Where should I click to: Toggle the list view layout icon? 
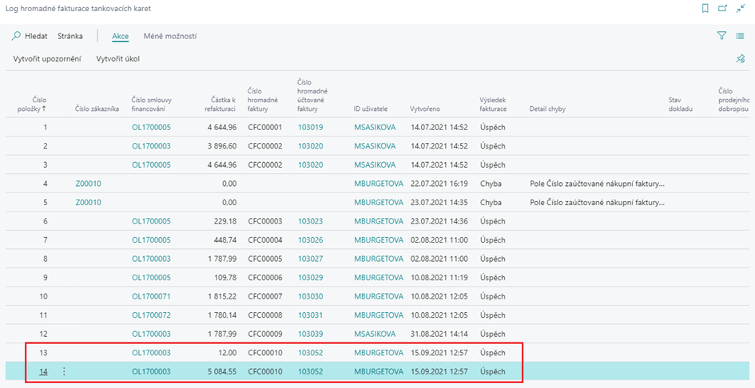[741, 36]
